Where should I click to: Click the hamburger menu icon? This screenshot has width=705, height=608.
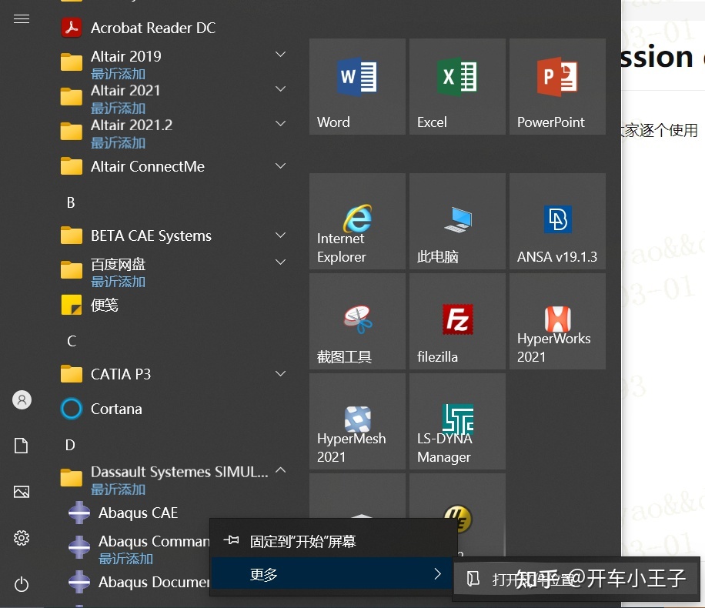click(22, 19)
